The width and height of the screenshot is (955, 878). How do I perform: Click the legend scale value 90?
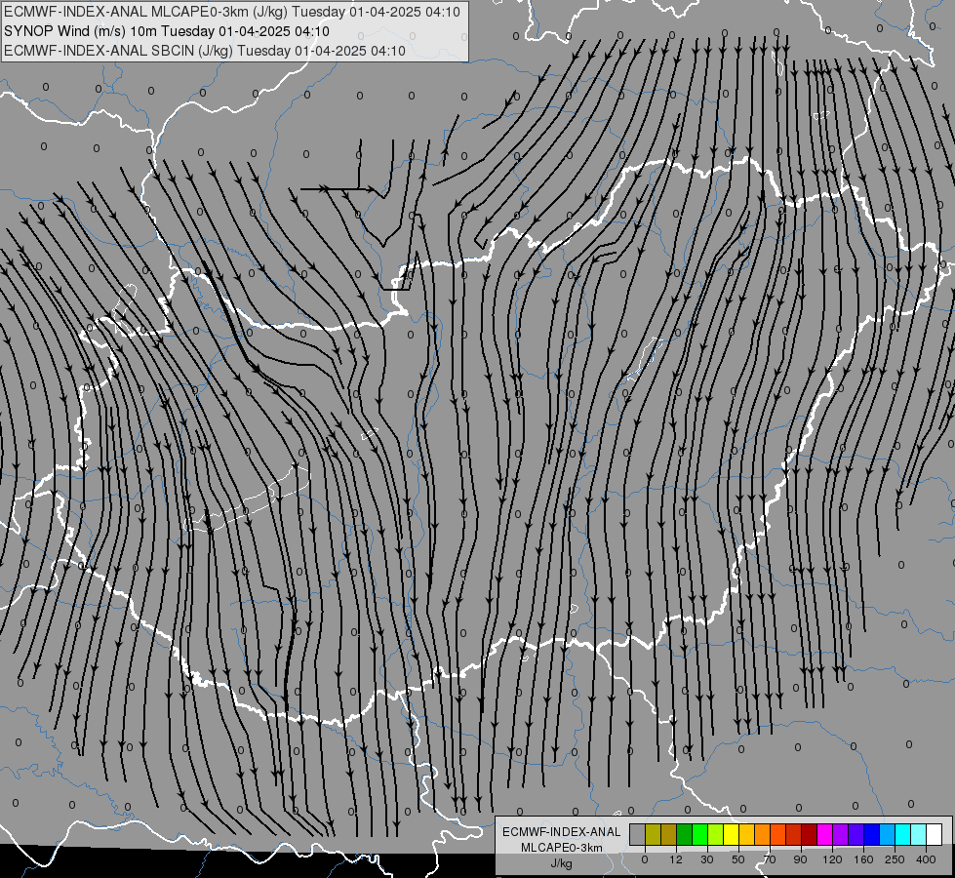800,859
